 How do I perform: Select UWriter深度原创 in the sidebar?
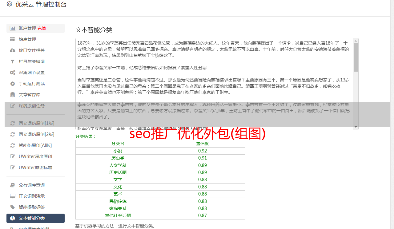35,156
